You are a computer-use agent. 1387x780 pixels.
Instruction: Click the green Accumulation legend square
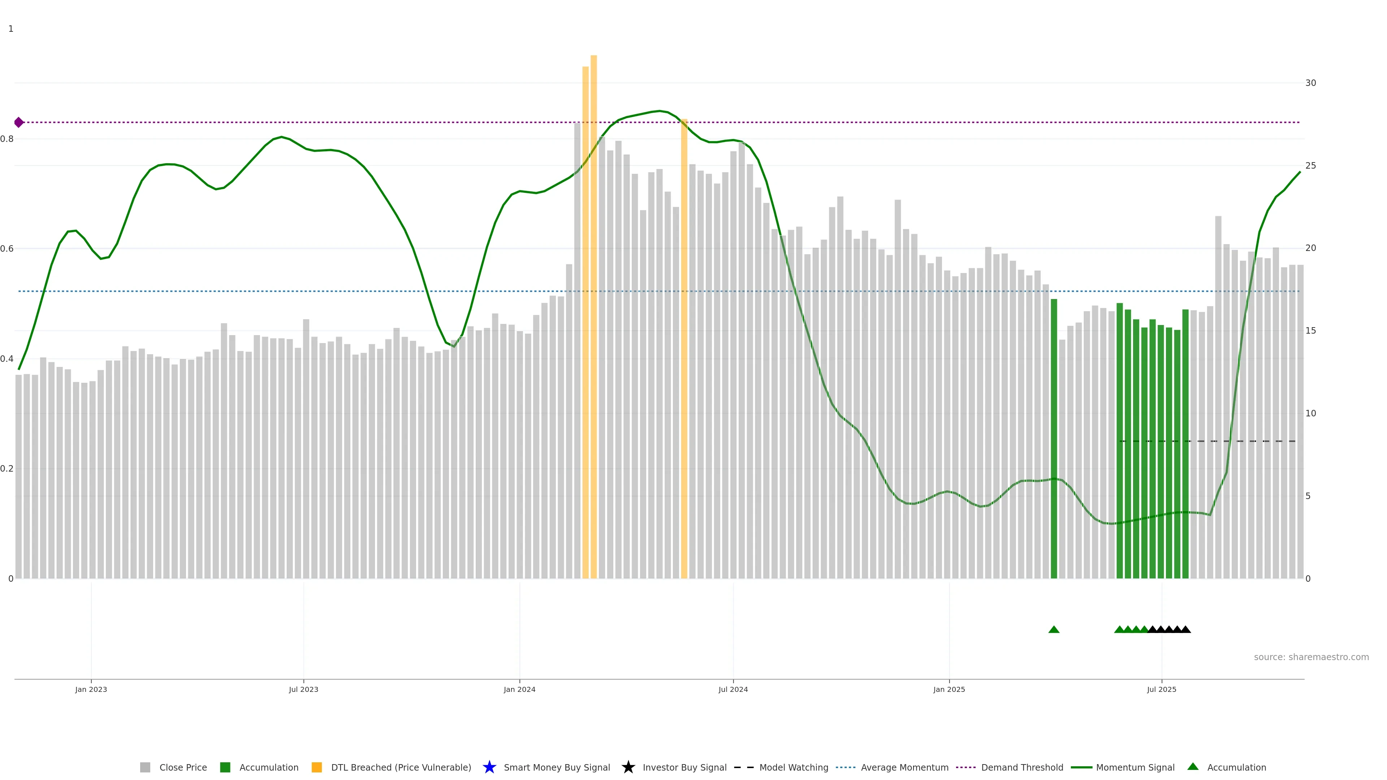tap(225, 767)
